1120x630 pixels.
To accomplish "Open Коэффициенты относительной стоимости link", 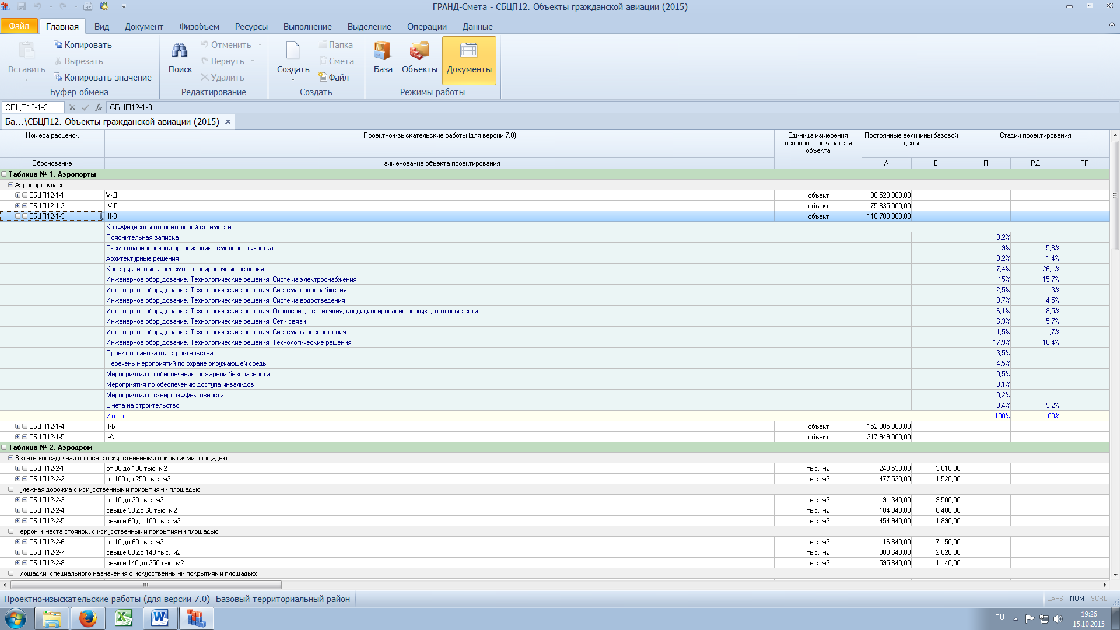I will tap(169, 227).
